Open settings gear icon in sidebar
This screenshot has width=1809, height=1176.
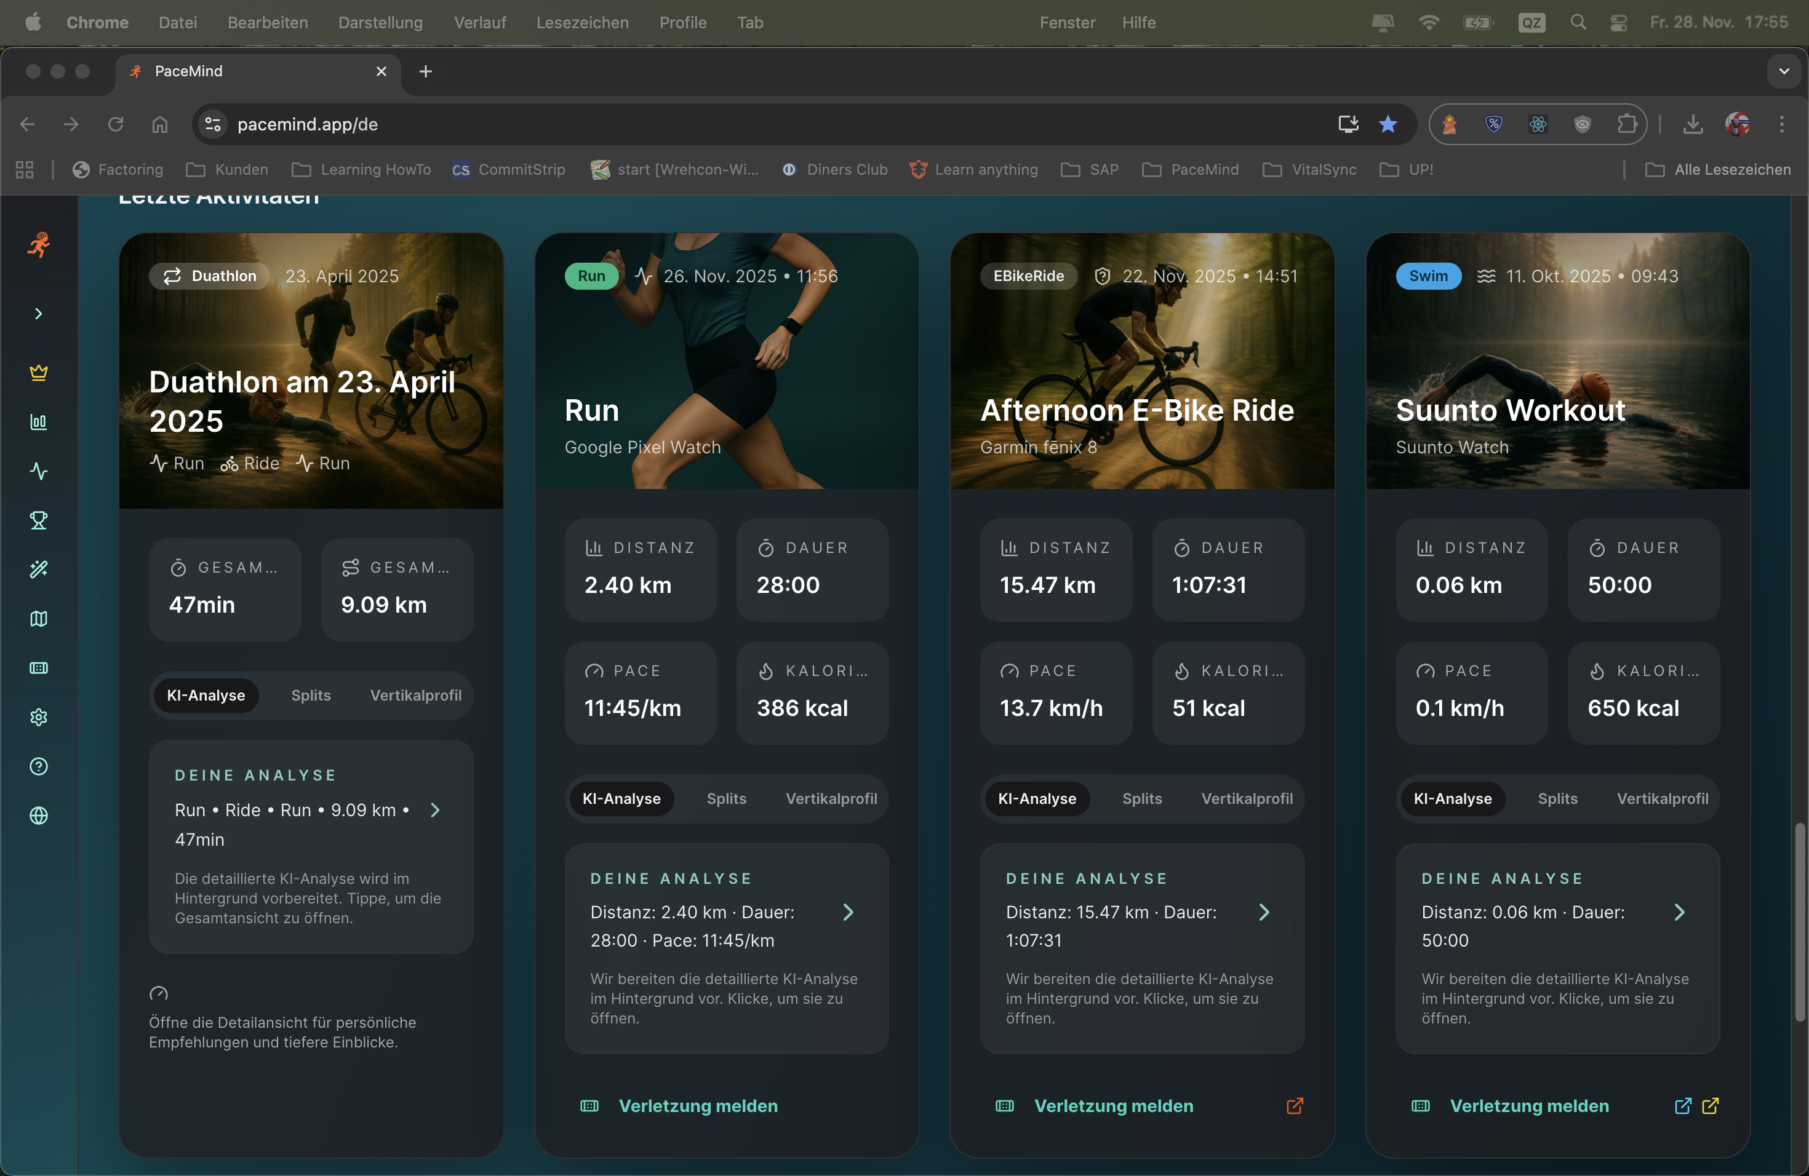pos(39,717)
